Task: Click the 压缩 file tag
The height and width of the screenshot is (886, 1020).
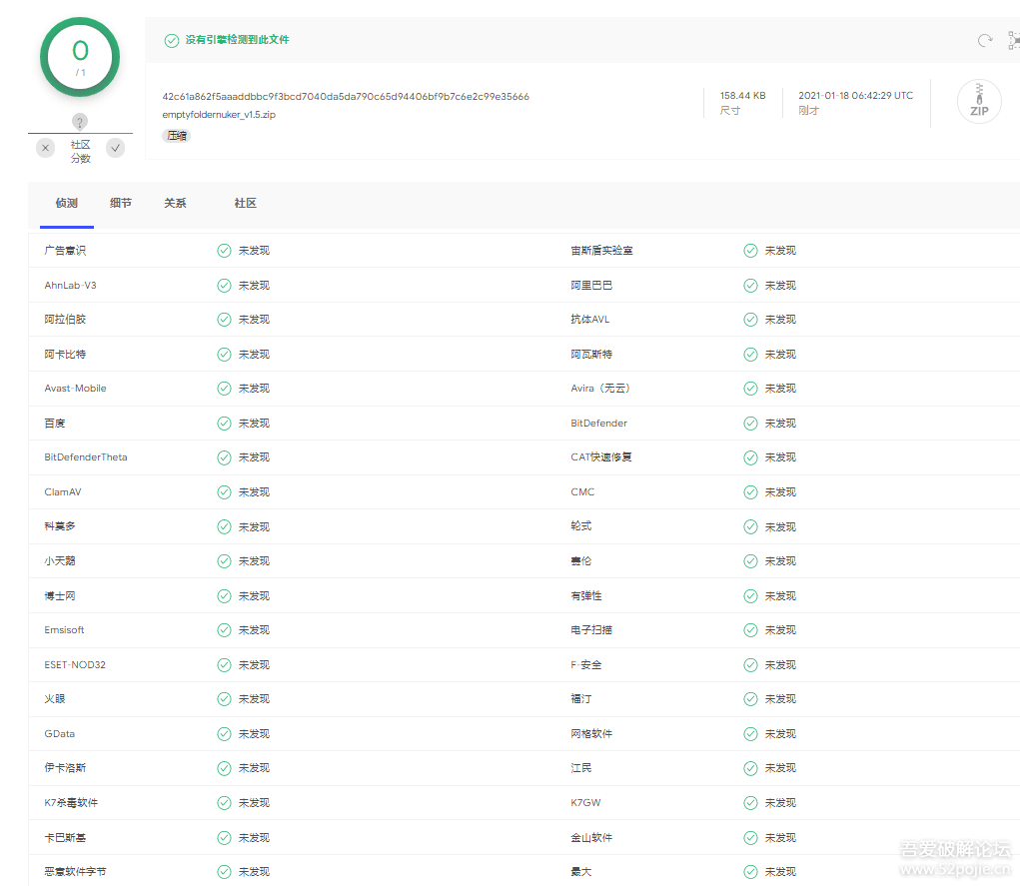Action: point(177,136)
